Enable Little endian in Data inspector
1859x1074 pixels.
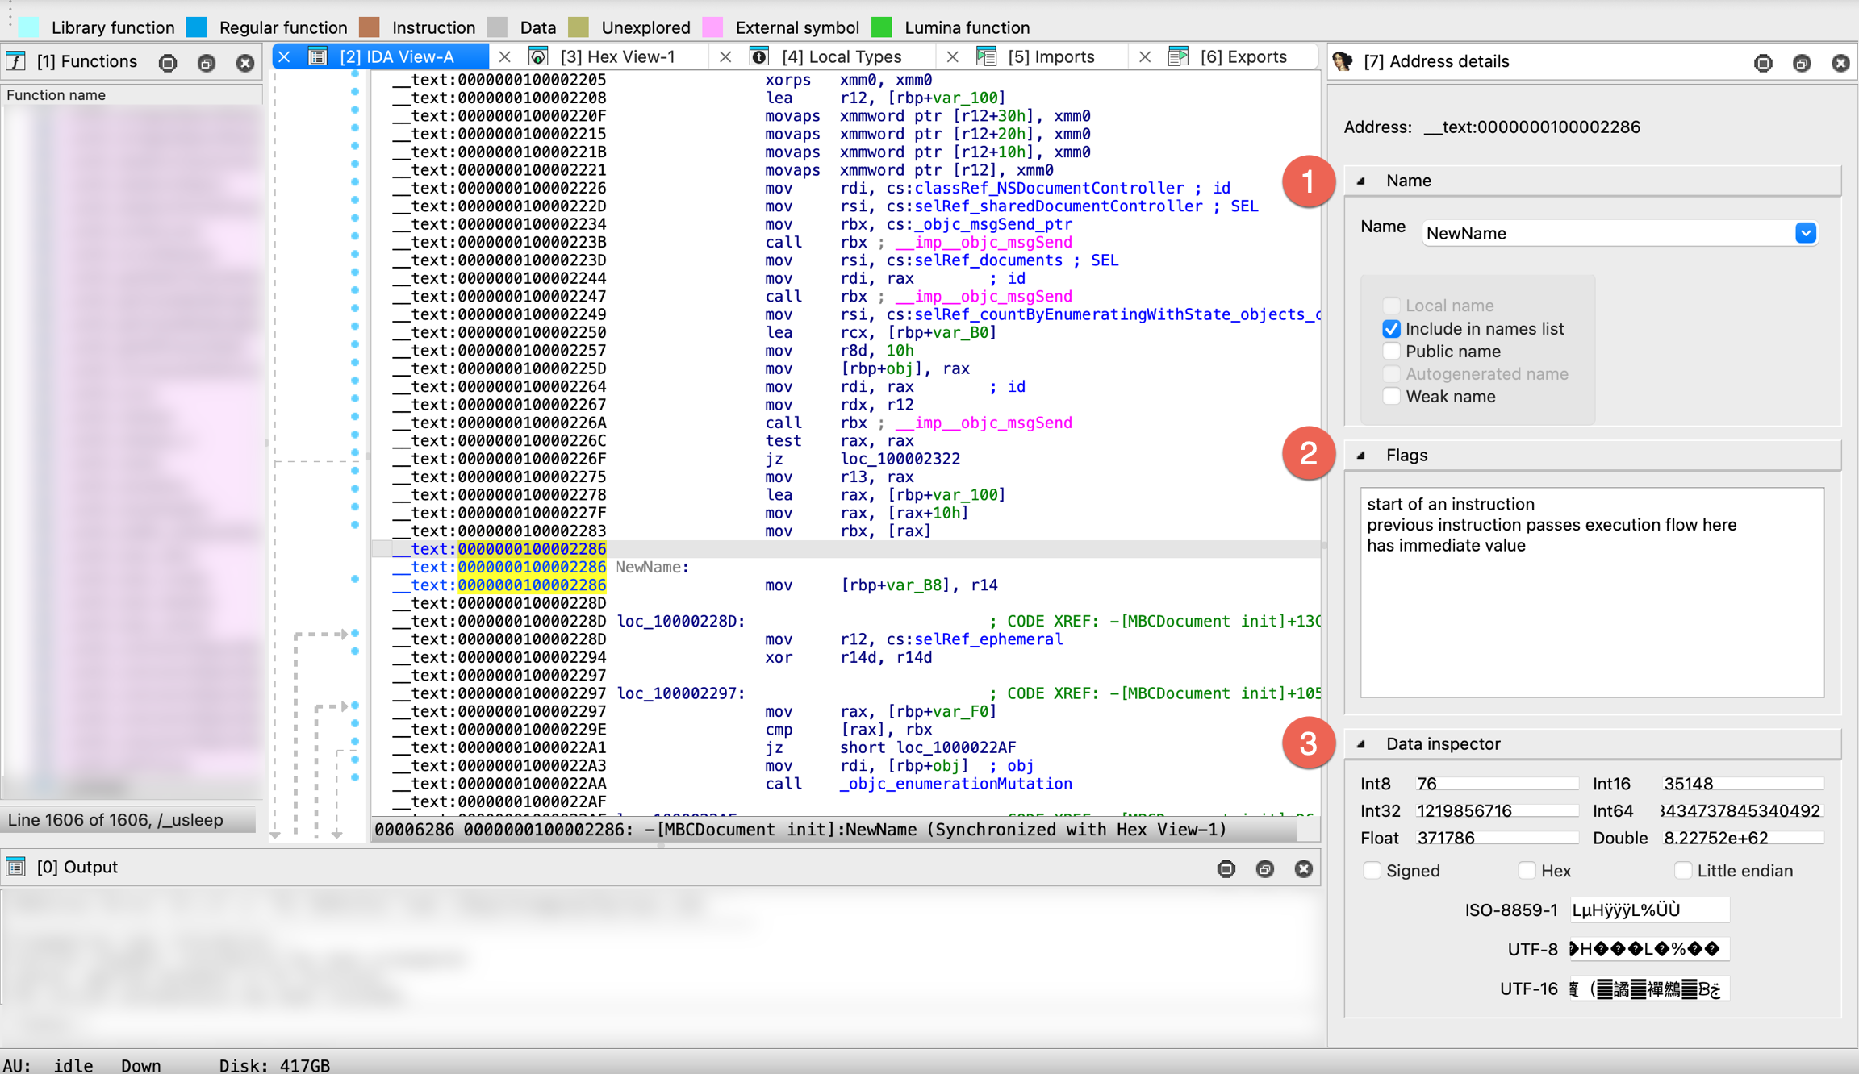(x=1683, y=871)
